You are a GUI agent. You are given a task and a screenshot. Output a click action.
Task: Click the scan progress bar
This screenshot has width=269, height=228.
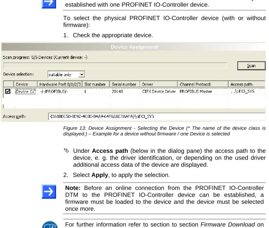pyautogui.click(x=115, y=66)
